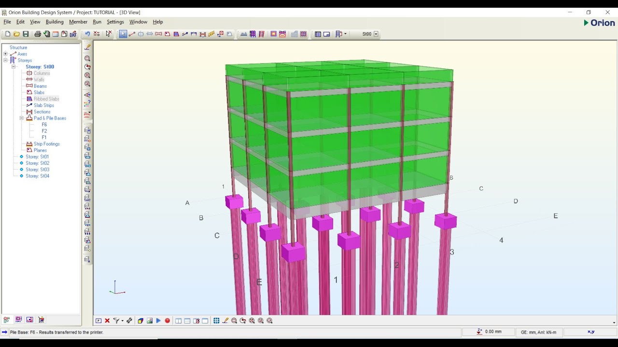Start animation with blue play button

(158, 320)
